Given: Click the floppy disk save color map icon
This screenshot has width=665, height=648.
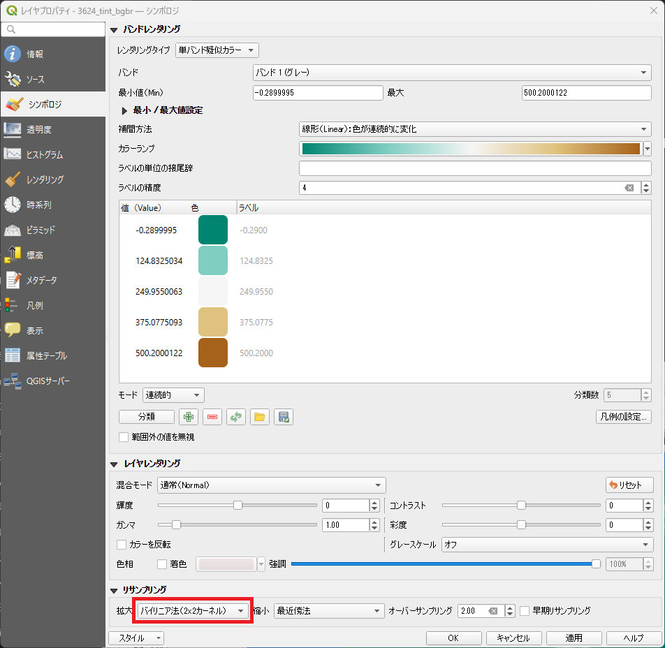Looking at the screenshot, I should tap(284, 417).
